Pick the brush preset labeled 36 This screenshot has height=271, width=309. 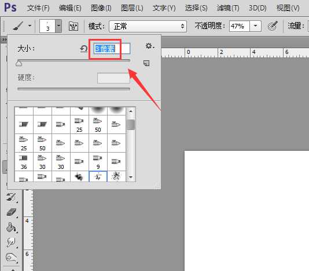point(24,162)
